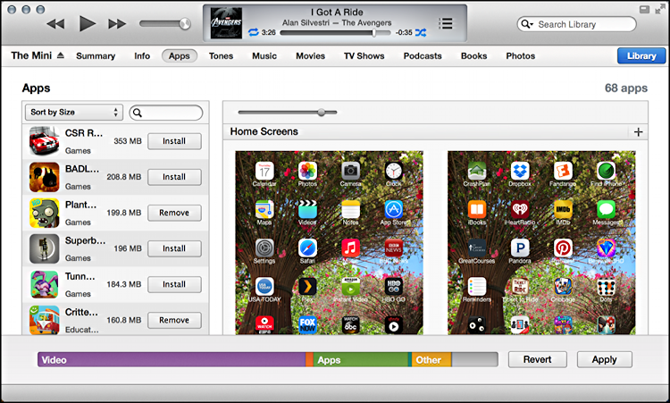
Task: Go to the Podcasts tab
Action: click(x=423, y=56)
